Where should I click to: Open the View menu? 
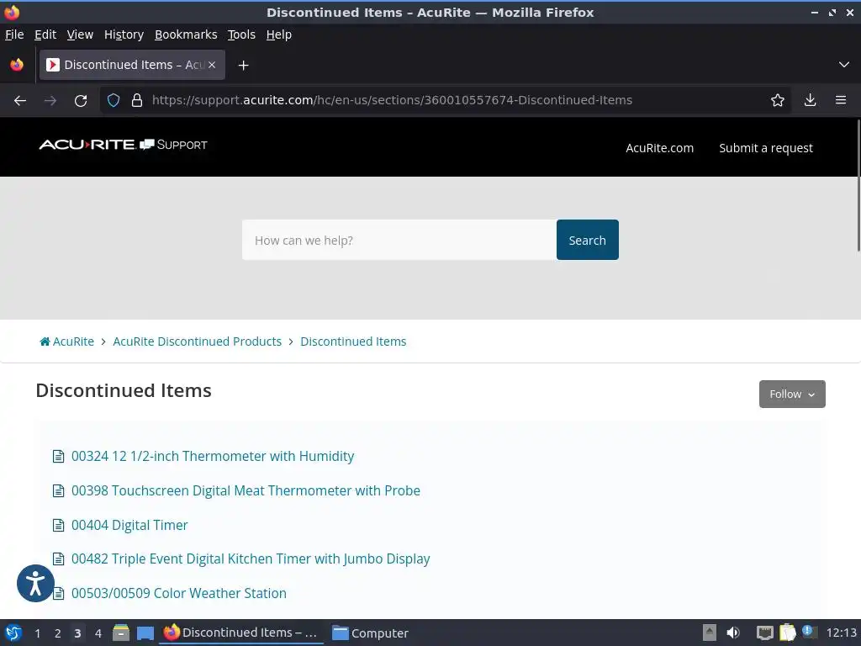point(80,34)
